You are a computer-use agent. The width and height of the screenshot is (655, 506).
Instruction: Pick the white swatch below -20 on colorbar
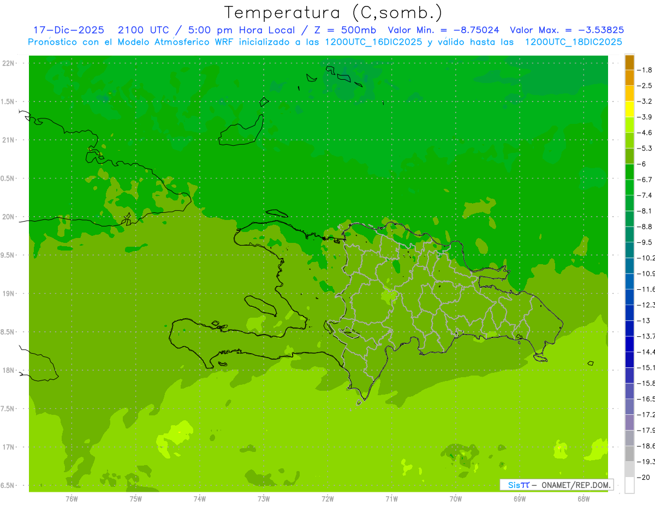click(629, 485)
